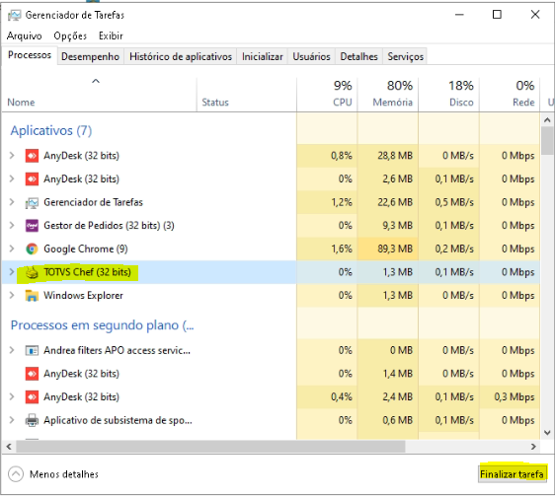555x498 pixels.
Task: Expand the Gerenciador de Tarefas process row
Action: (12, 202)
